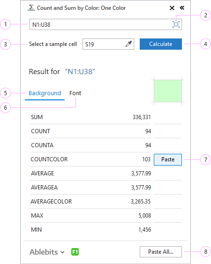Screen dimensions: 211x264
Task: Click the N1:U38 range input field
Action: 105,24
